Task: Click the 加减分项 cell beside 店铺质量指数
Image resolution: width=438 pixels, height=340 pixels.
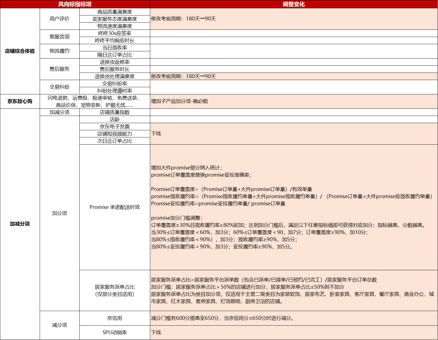Action: pyautogui.click(x=60, y=112)
